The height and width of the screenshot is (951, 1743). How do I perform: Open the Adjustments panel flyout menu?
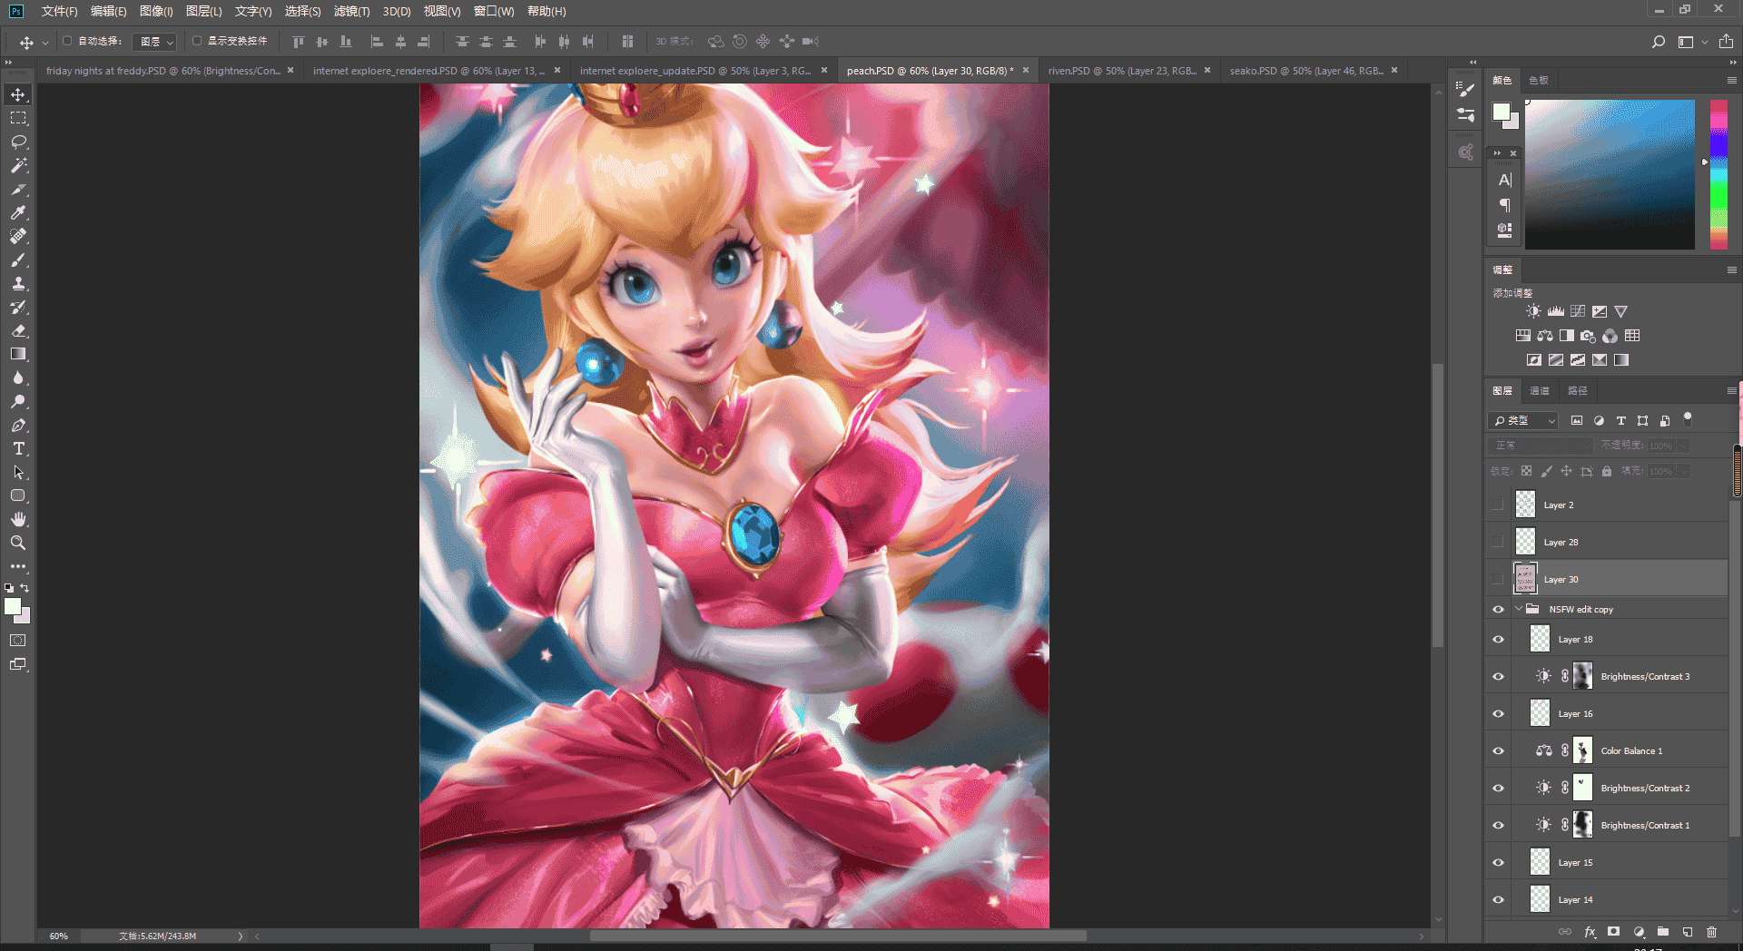click(x=1731, y=270)
